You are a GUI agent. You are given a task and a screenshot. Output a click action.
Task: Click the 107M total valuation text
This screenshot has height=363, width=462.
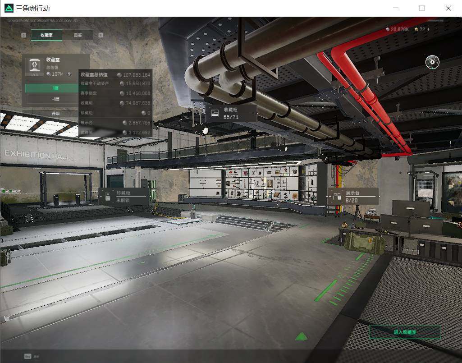pos(58,74)
